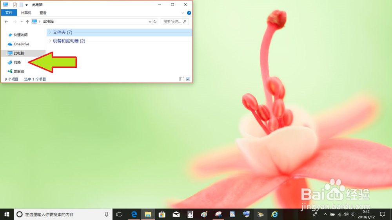The width and height of the screenshot is (392, 220).
Task: Expand the 设备和驱动器 (2) group chevron
Action: [50, 41]
